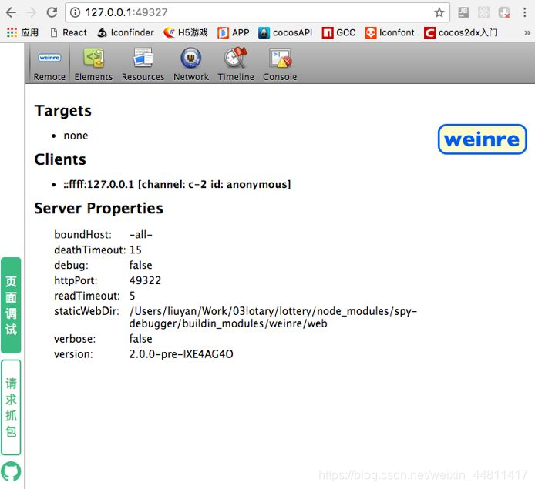Click the large weinre logo
This screenshot has width=535, height=489.
[x=483, y=139]
